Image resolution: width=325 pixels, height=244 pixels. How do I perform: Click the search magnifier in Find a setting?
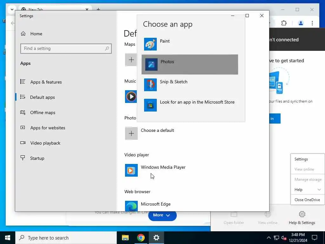(107, 49)
